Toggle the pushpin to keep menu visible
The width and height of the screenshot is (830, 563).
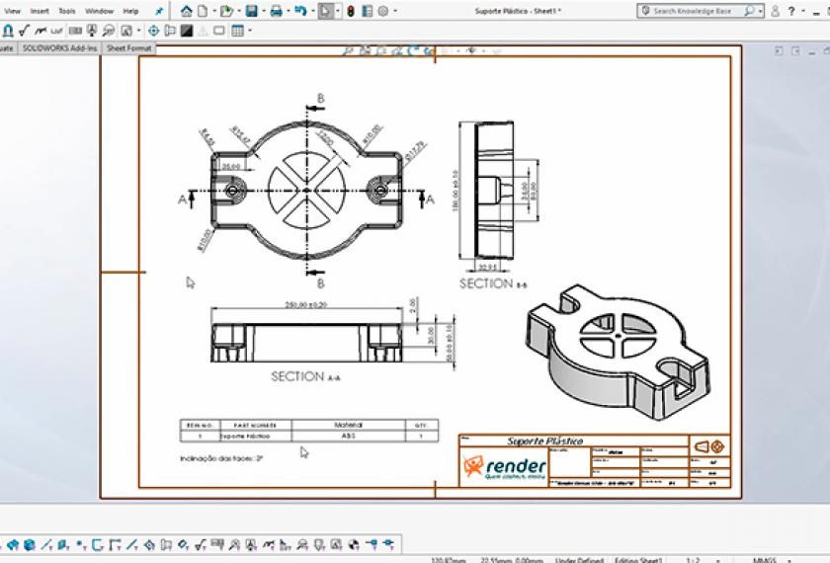[159, 11]
